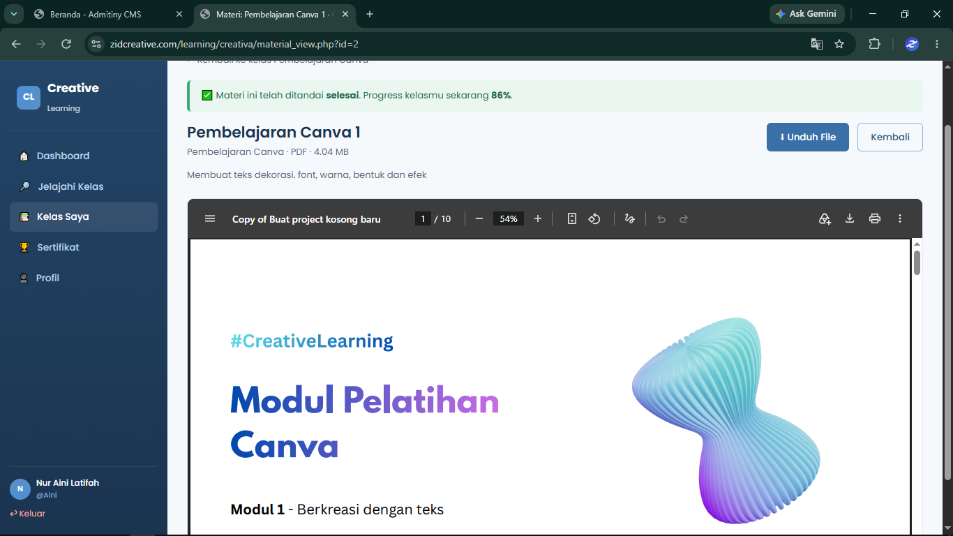Click the Unduh File button
The image size is (953, 536).
pyautogui.click(x=808, y=137)
